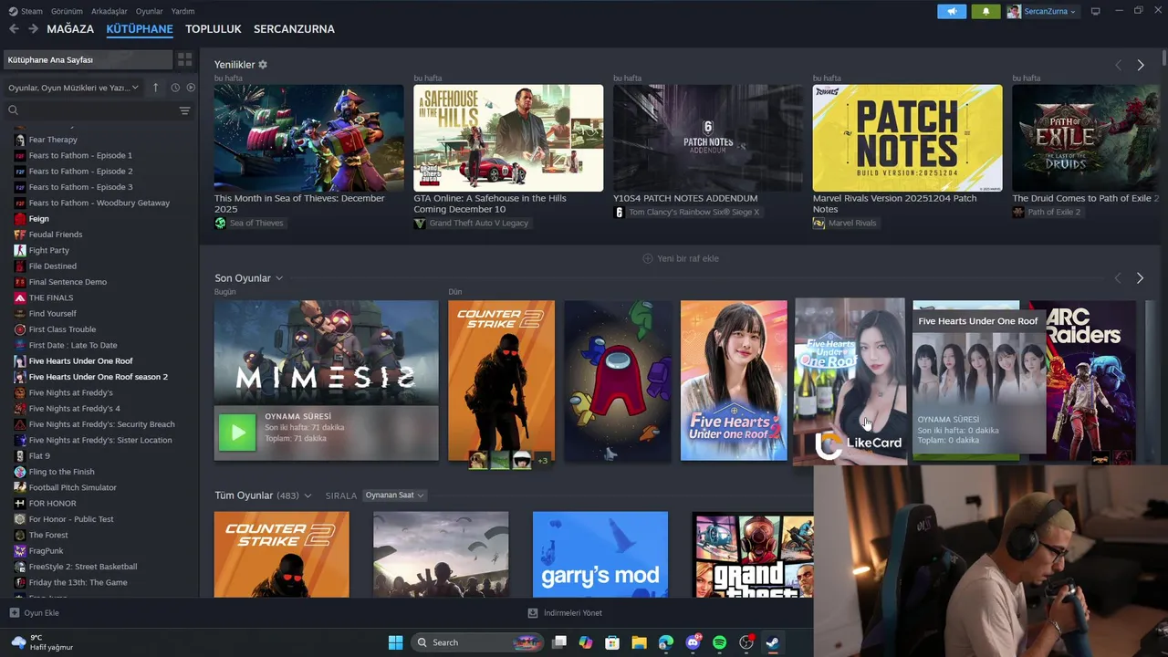Show previous Yenilikler items with left arrow

coord(1118,65)
